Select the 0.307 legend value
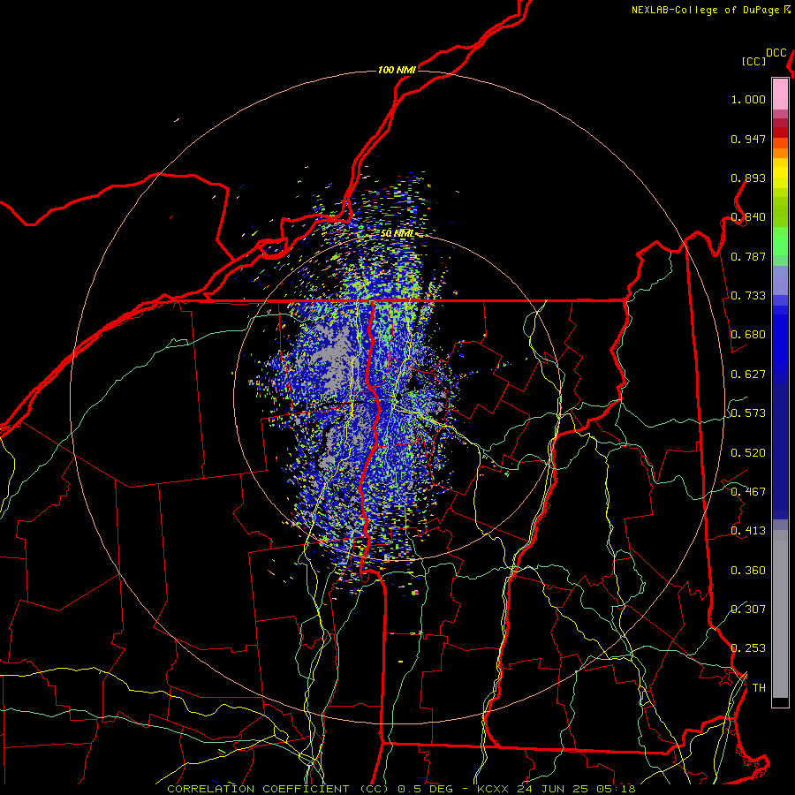The width and height of the screenshot is (795, 795). [x=748, y=609]
